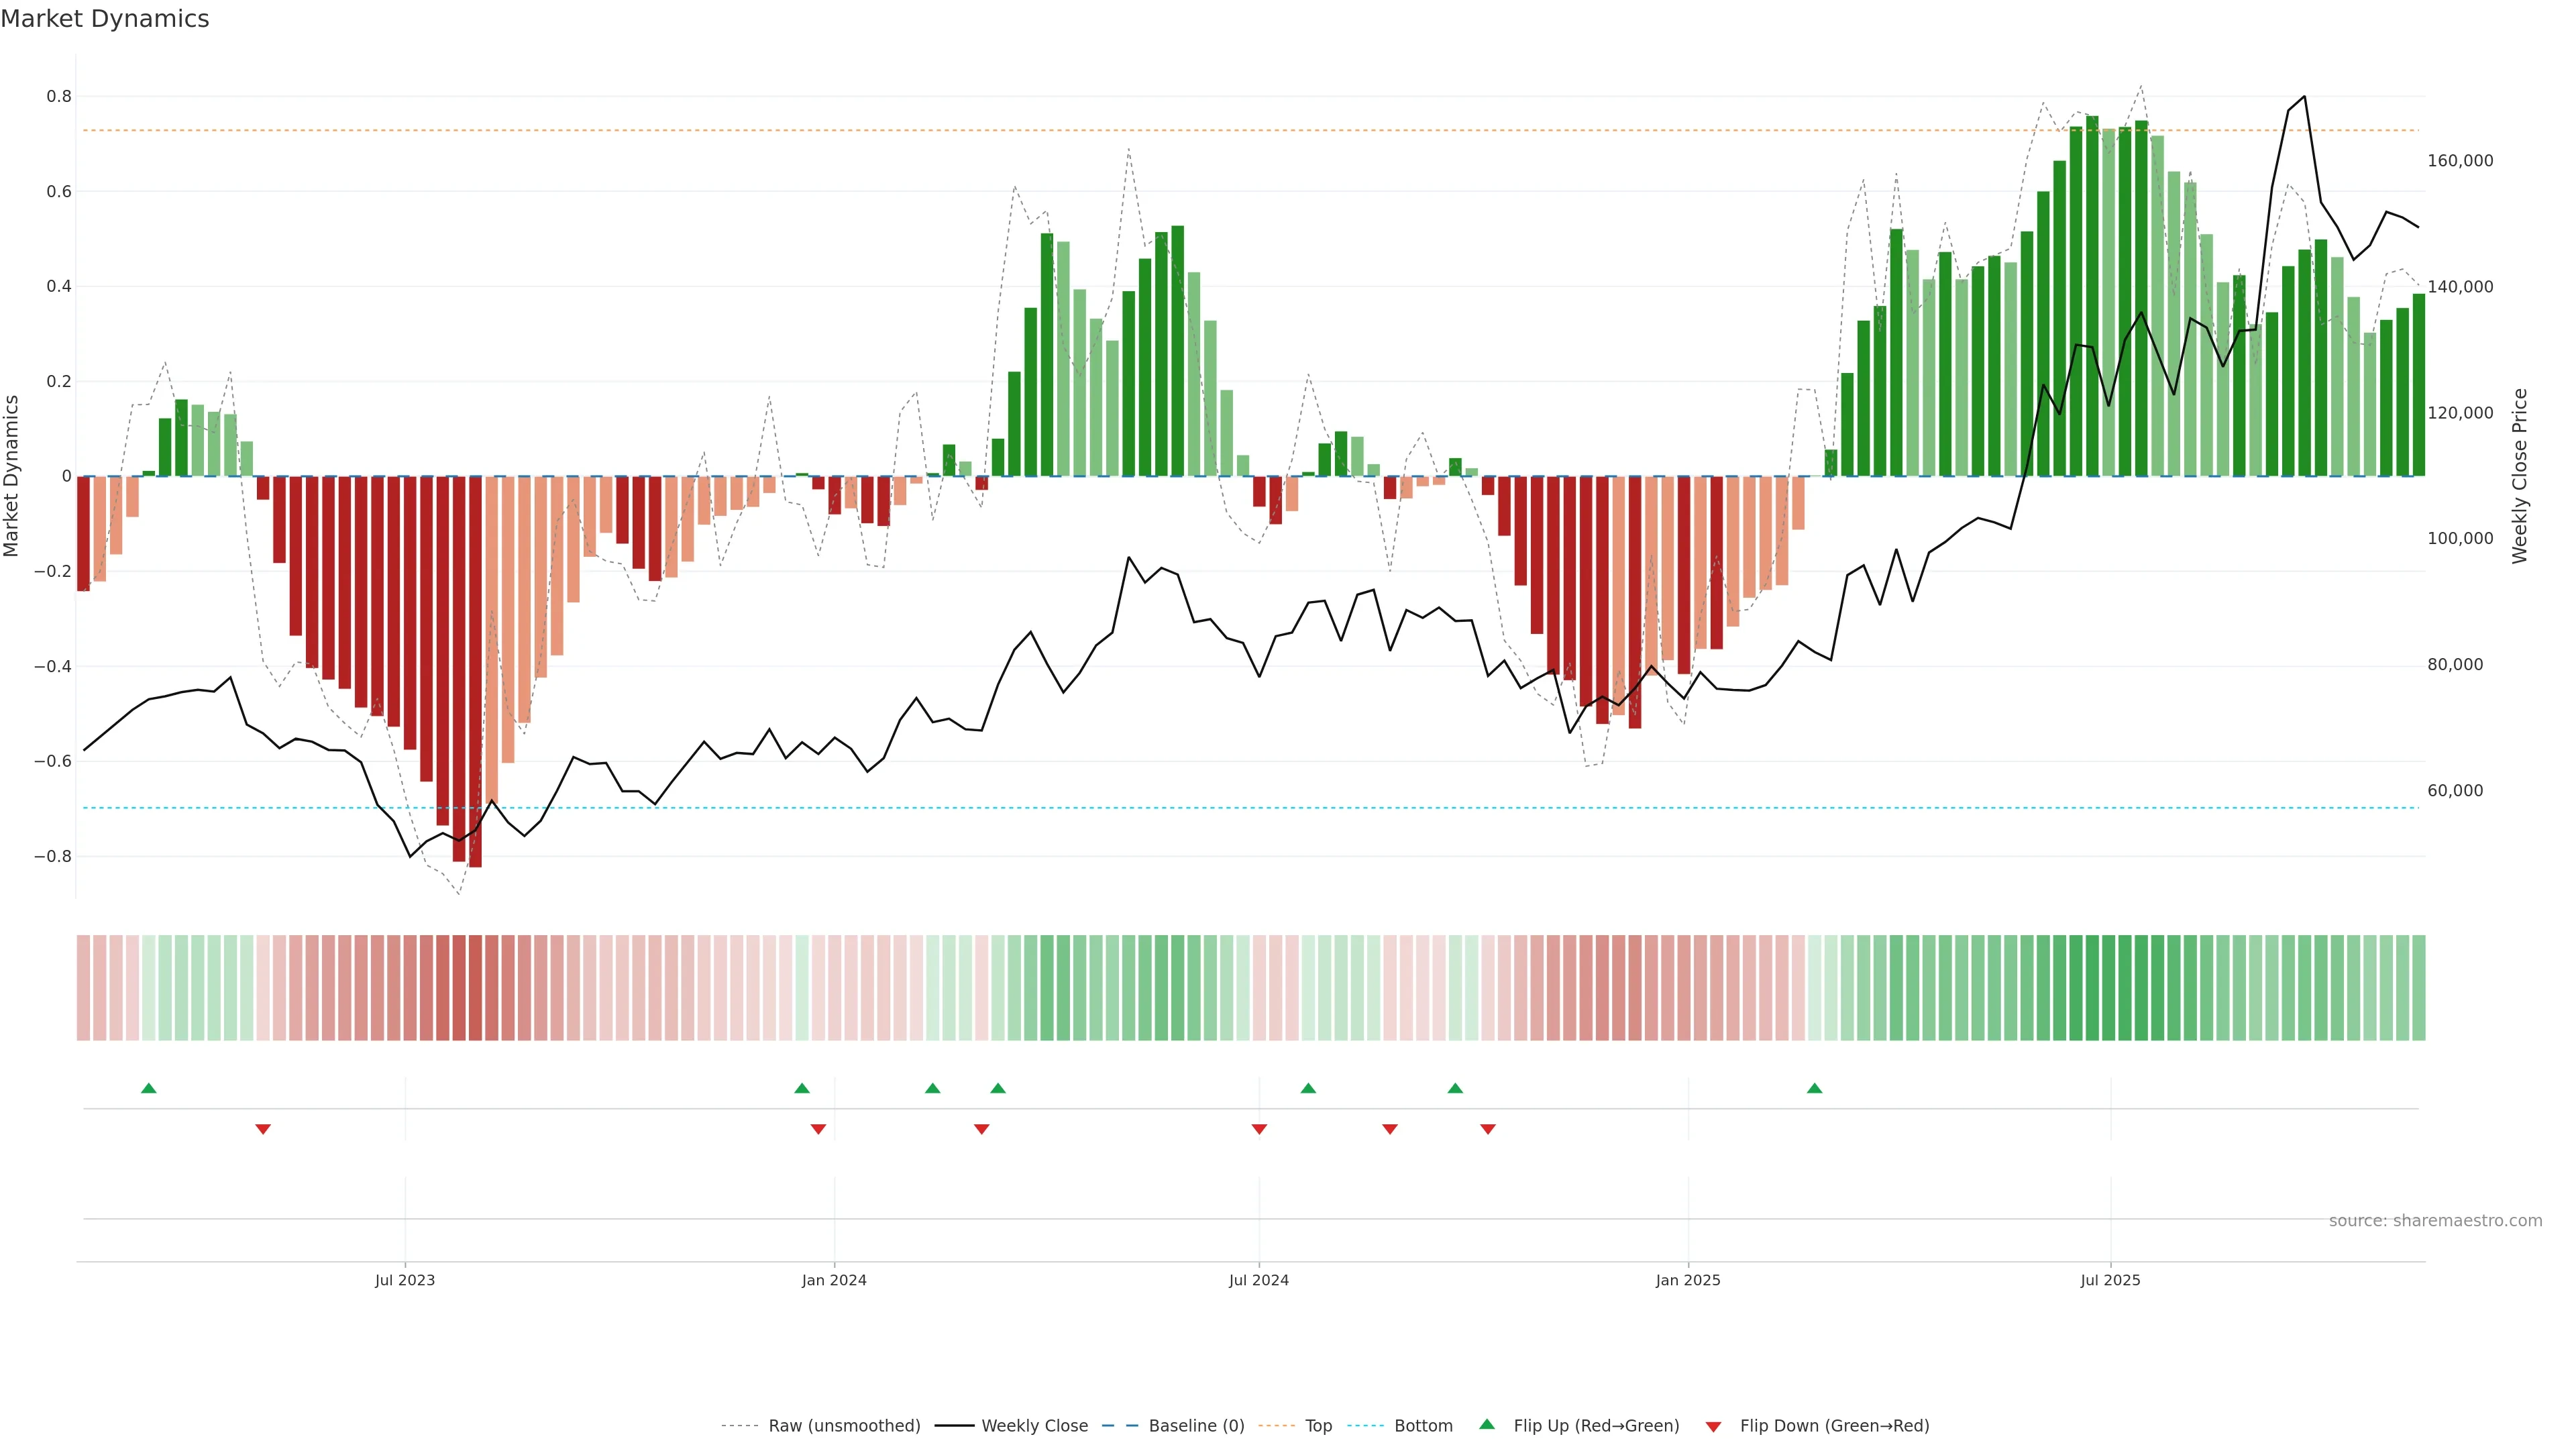This screenshot has height=1449, width=2576.
Task: Click the Flip Down marker at Jul 2024
Action: click(x=1259, y=1129)
